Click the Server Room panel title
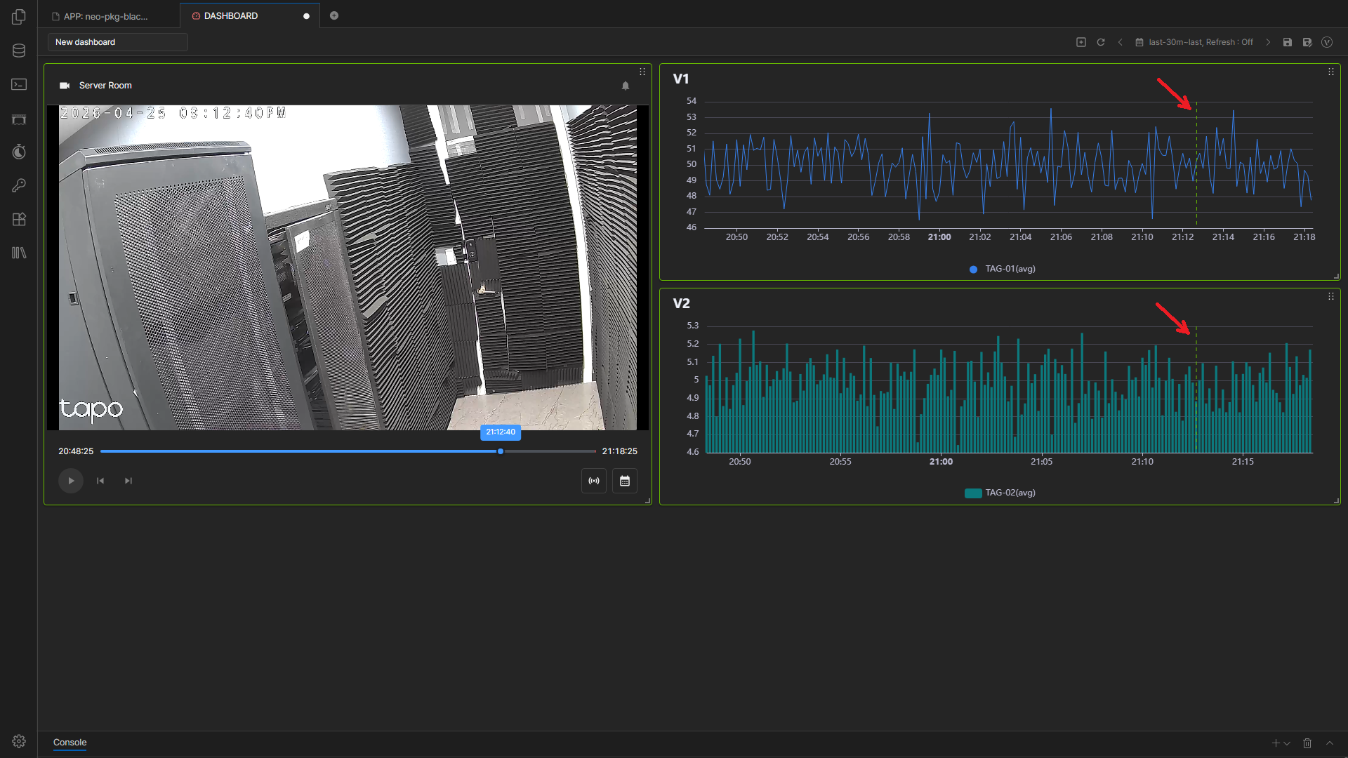Viewport: 1348px width, 758px height. point(105,86)
